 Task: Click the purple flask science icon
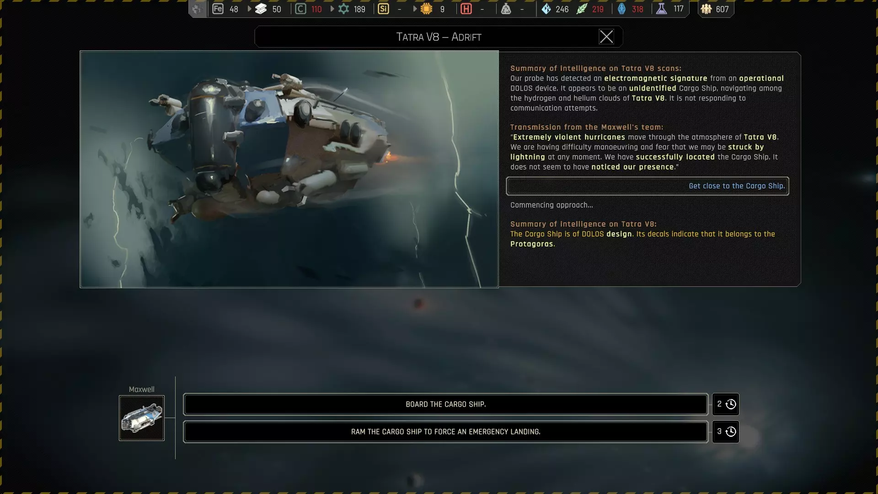661,9
